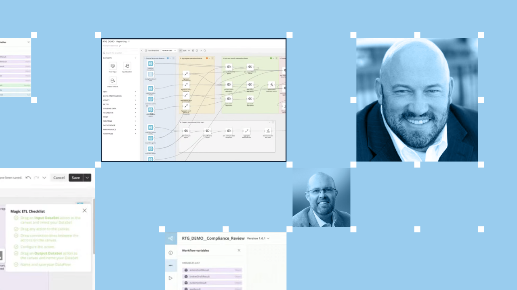Select the Load fact transactions node
The height and width of the screenshot is (290, 517).
[x=151, y=64]
